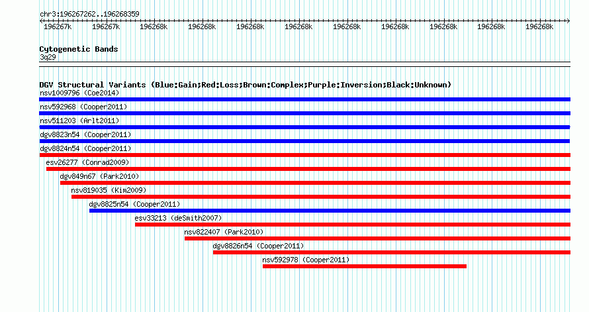Screen dimensions: 589x312
Task: Click the chr3:196267262..196268359 coordinate label
Action: 89,14
